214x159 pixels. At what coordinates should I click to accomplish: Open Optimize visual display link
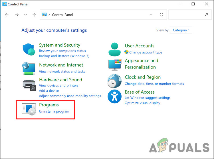coord(142,103)
